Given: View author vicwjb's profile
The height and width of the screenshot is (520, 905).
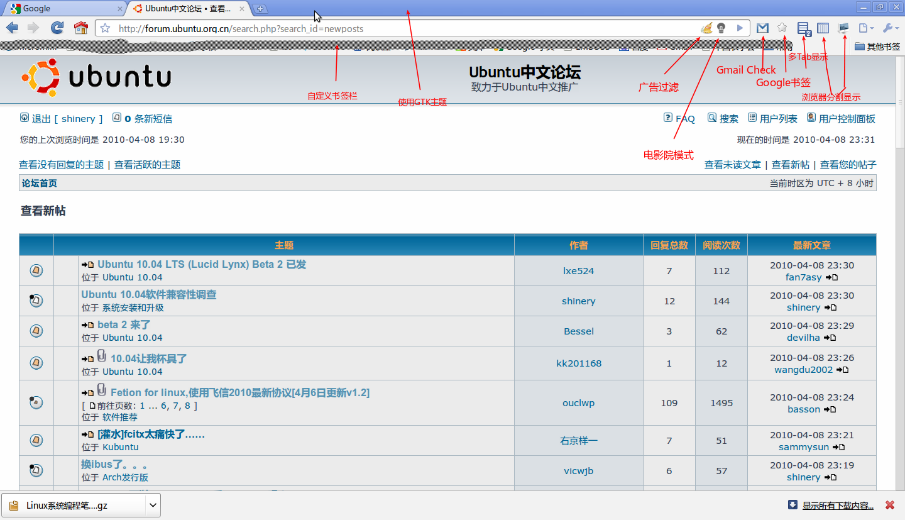Looking at the screenshot, I should 579,471.
